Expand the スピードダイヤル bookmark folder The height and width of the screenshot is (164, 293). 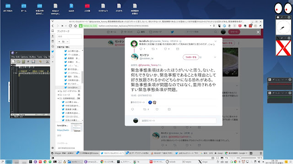pos(58,91)
